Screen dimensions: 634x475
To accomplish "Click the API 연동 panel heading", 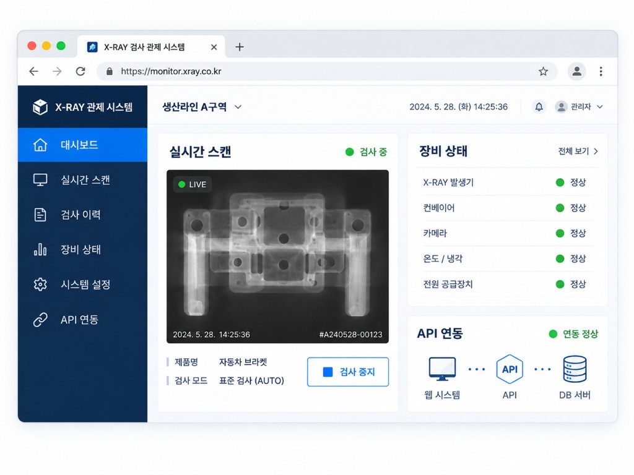I will click(x=440, y=333).
